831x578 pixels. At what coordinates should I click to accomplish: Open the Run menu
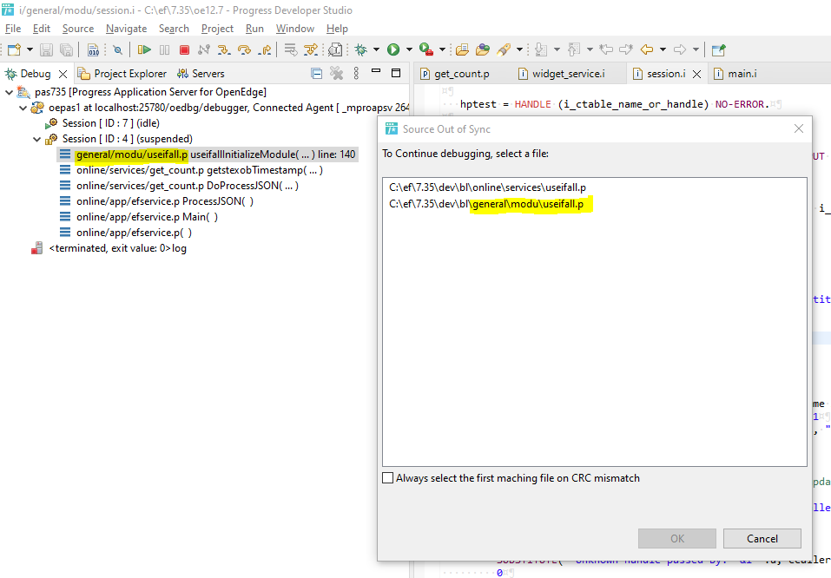coord(254,29)
